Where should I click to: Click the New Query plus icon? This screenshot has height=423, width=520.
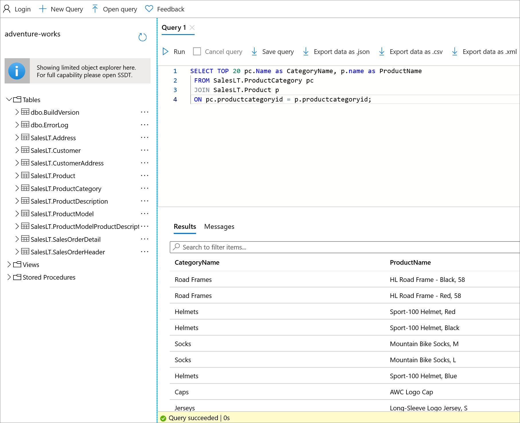[43, 9]
